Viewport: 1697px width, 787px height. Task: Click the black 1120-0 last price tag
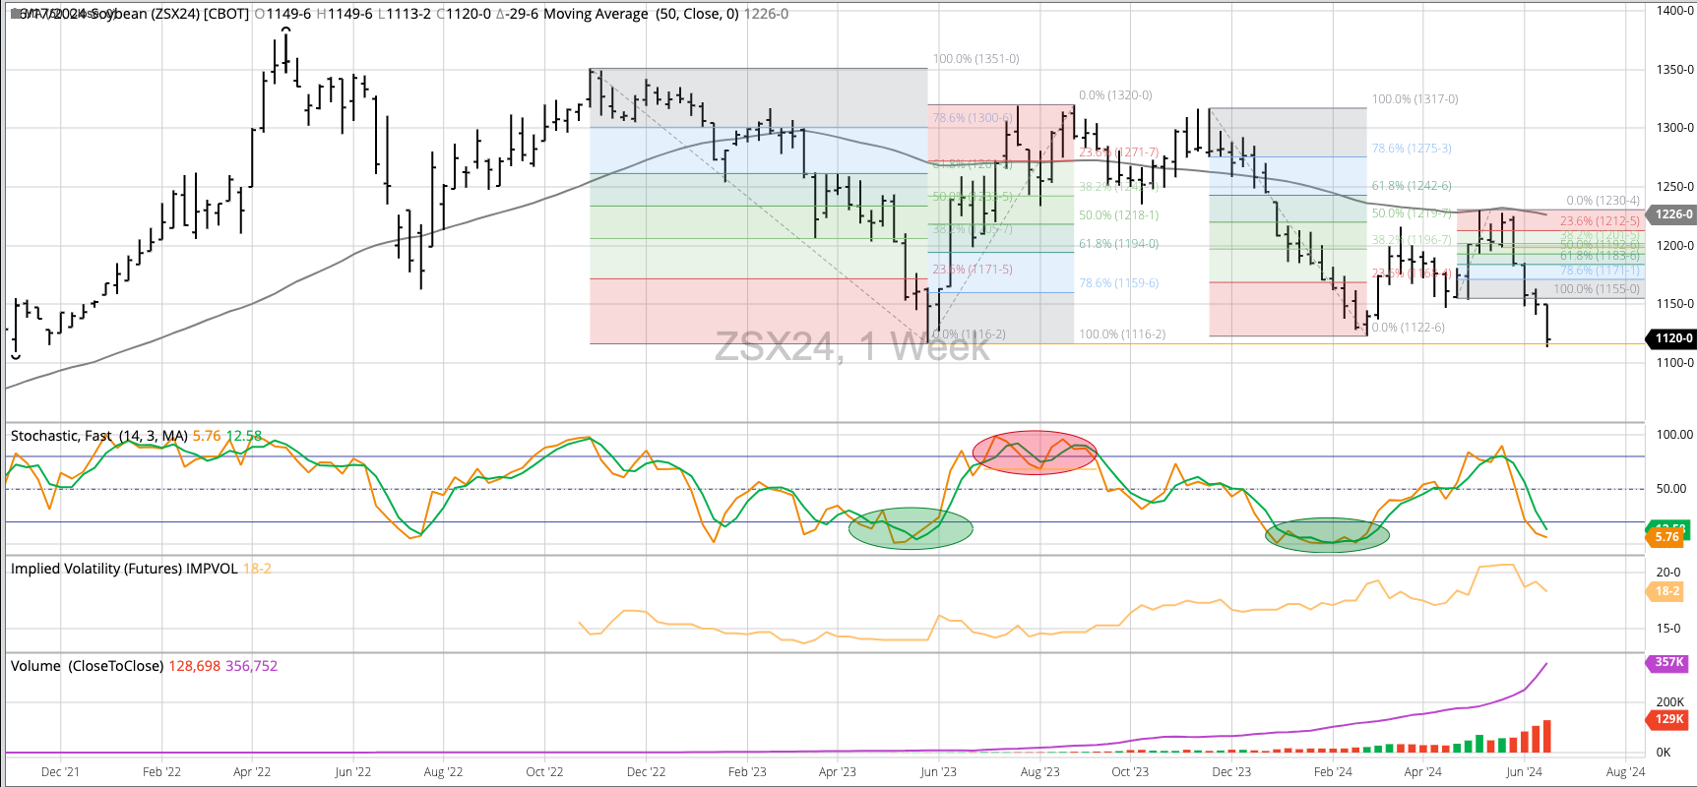pyautogui.click(x=1672, y=338)
